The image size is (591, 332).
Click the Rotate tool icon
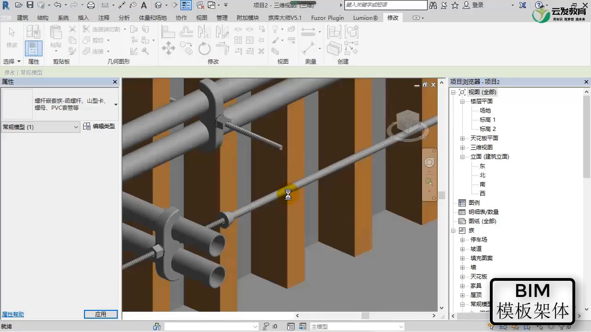[x=204, y=48]
